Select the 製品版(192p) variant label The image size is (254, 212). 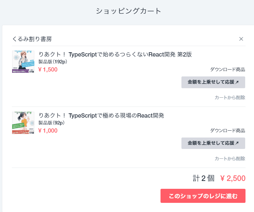pyautogui.click(x=53, y=62)
